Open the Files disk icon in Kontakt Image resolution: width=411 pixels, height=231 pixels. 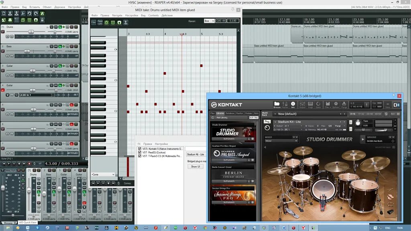point(328,105)
